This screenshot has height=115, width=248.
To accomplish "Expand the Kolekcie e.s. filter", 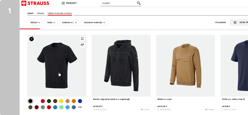I will 69,22.
